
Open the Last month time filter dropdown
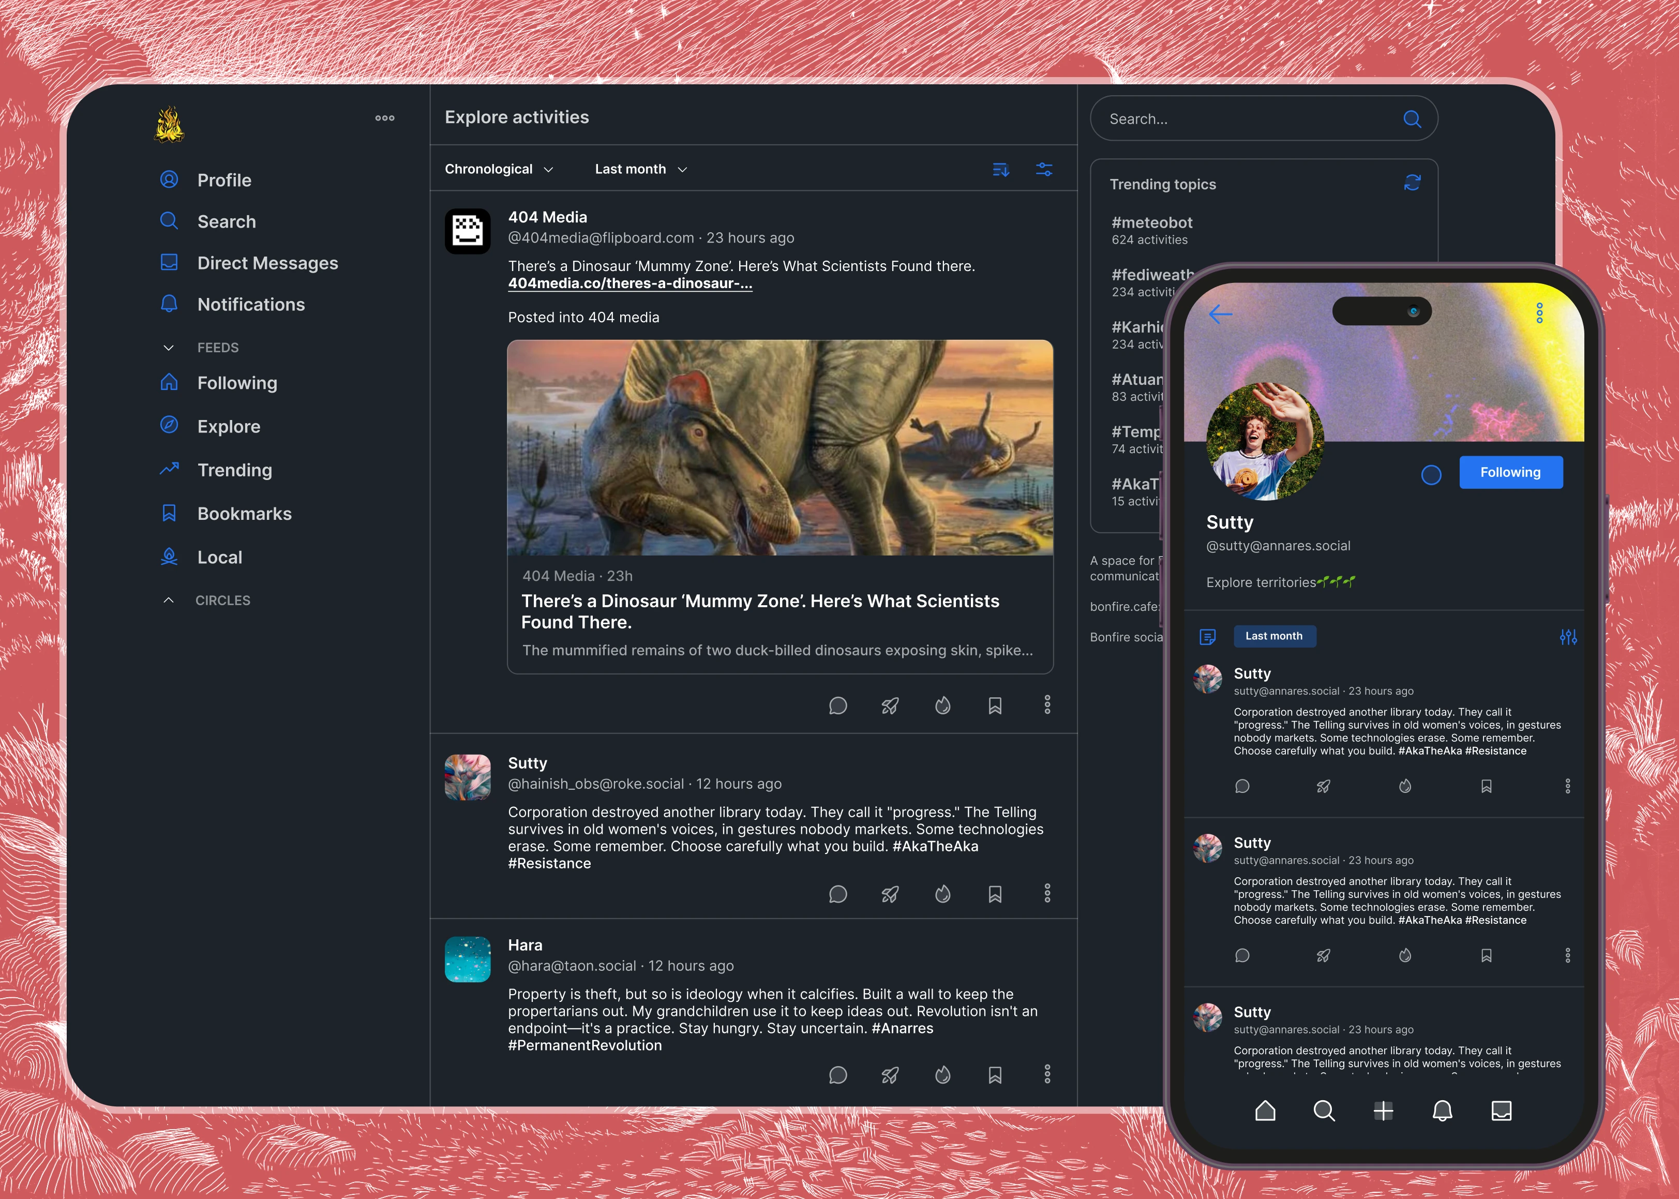tap(640, 168)
